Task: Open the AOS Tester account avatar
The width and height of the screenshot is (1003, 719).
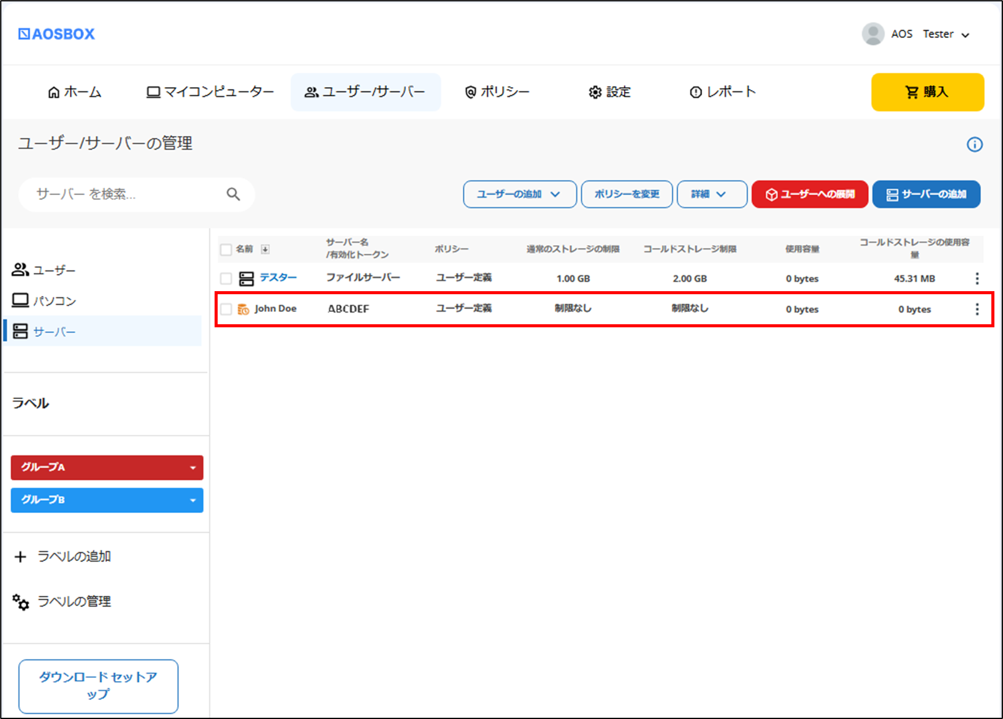Action: coord(872,34)
